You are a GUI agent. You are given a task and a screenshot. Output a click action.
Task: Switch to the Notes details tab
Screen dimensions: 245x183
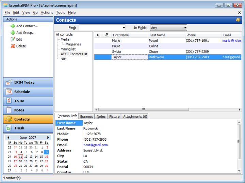tap(101, 116)
